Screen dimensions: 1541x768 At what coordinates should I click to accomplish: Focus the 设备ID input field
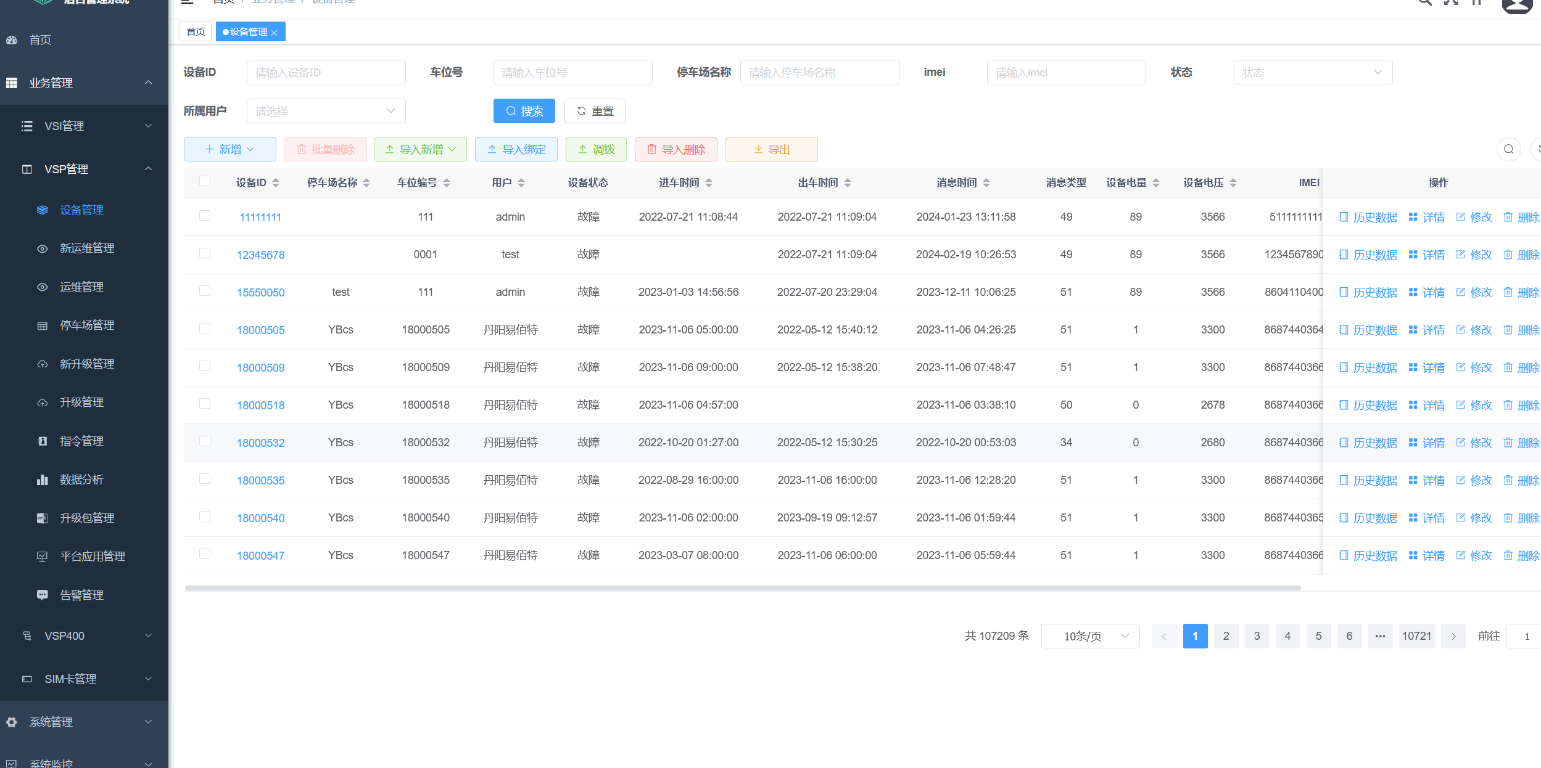[x=326, y=72]
